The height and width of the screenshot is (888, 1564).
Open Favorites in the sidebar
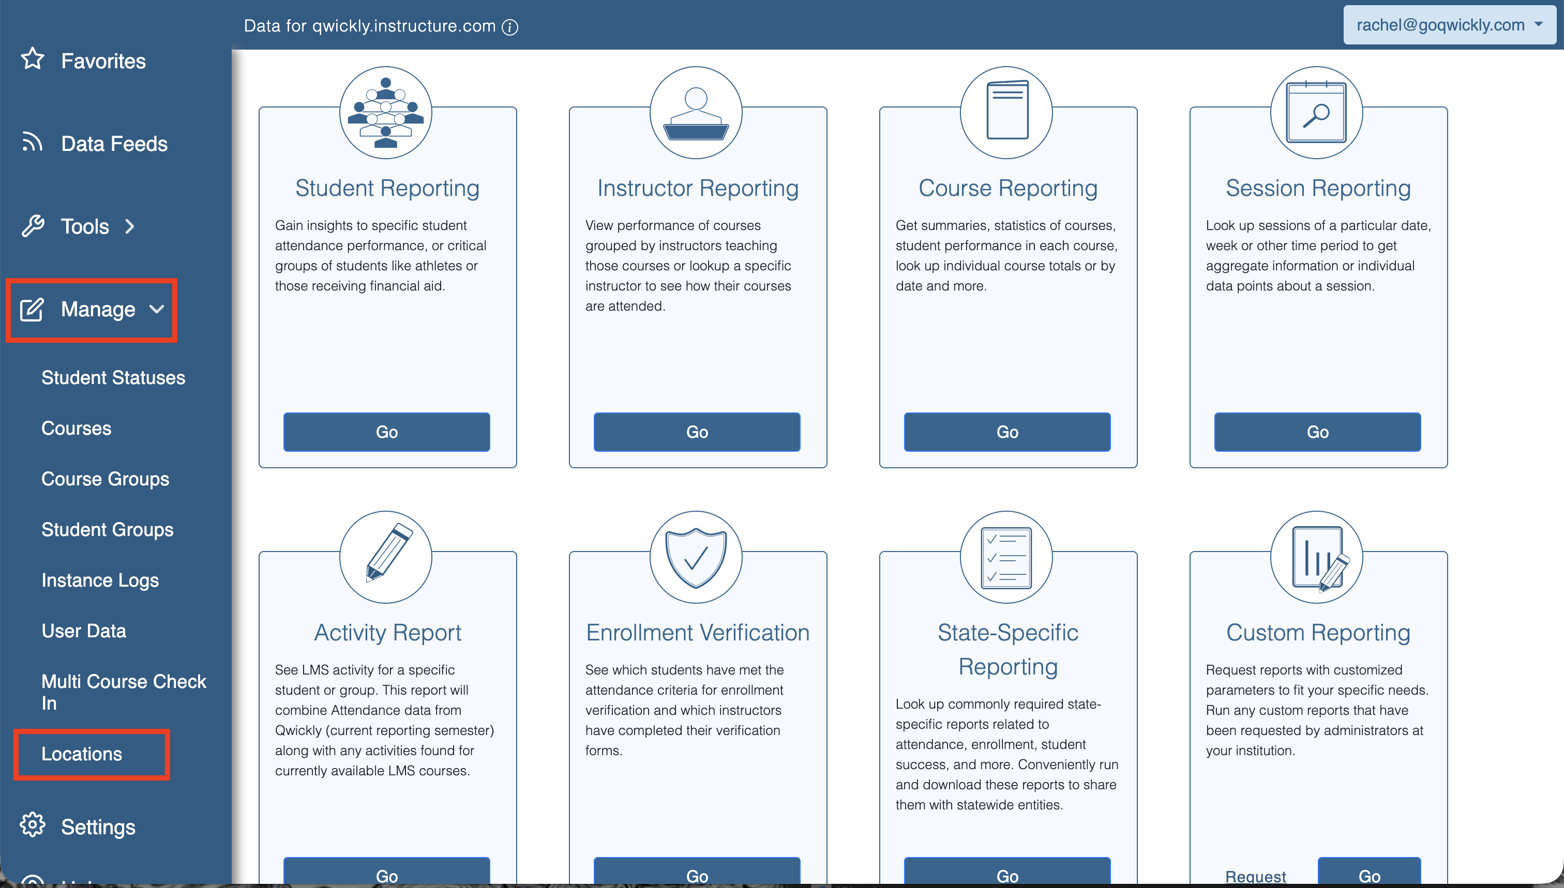(x=103, y=61)
